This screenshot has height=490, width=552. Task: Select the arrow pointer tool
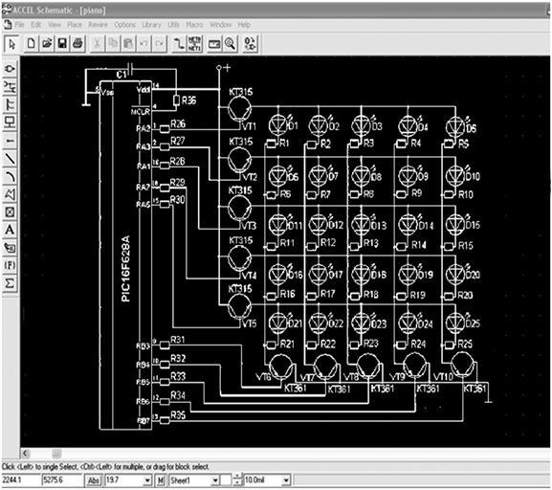point(11,44)
